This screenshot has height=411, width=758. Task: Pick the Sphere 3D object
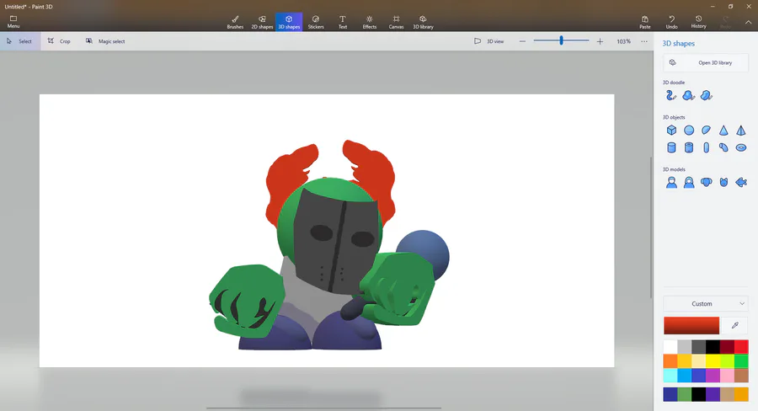[x=689, y=130]
